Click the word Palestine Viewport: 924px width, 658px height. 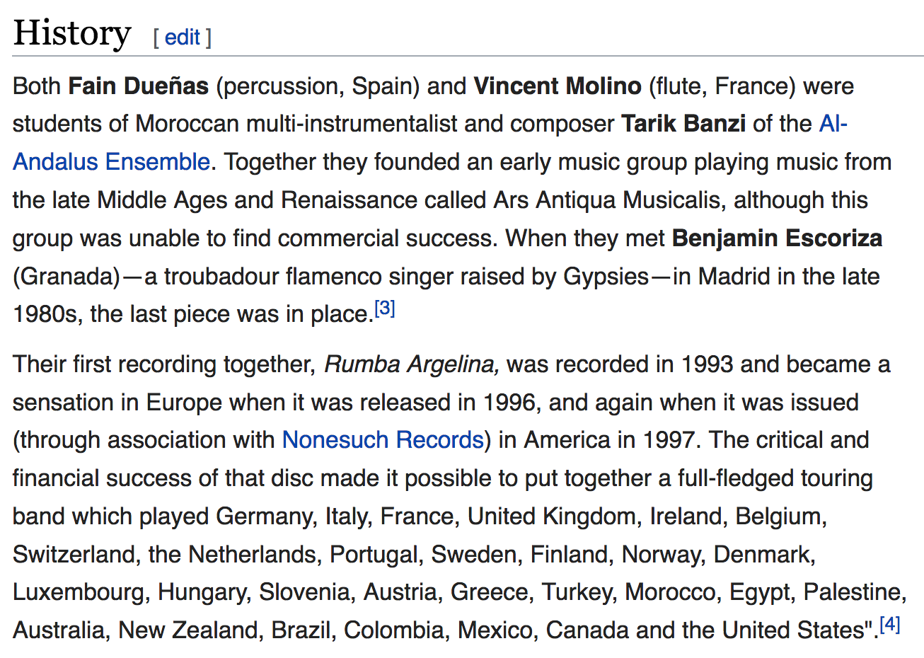pos(853,592)
